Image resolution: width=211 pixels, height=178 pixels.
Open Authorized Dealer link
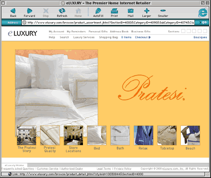point(72,169)
